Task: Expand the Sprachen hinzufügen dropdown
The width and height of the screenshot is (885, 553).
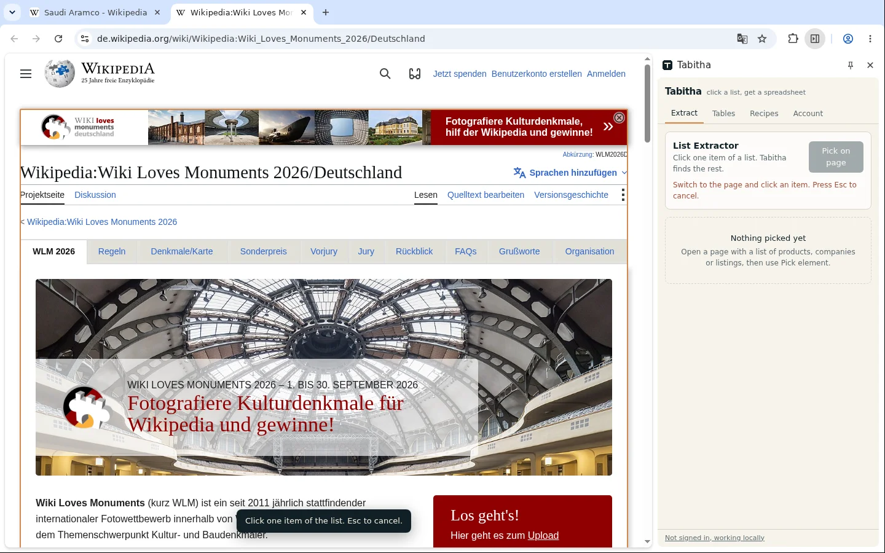Action: 570,173
